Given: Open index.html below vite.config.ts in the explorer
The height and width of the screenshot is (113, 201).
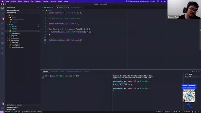Looking at the screenshot, I should point(15,43).
